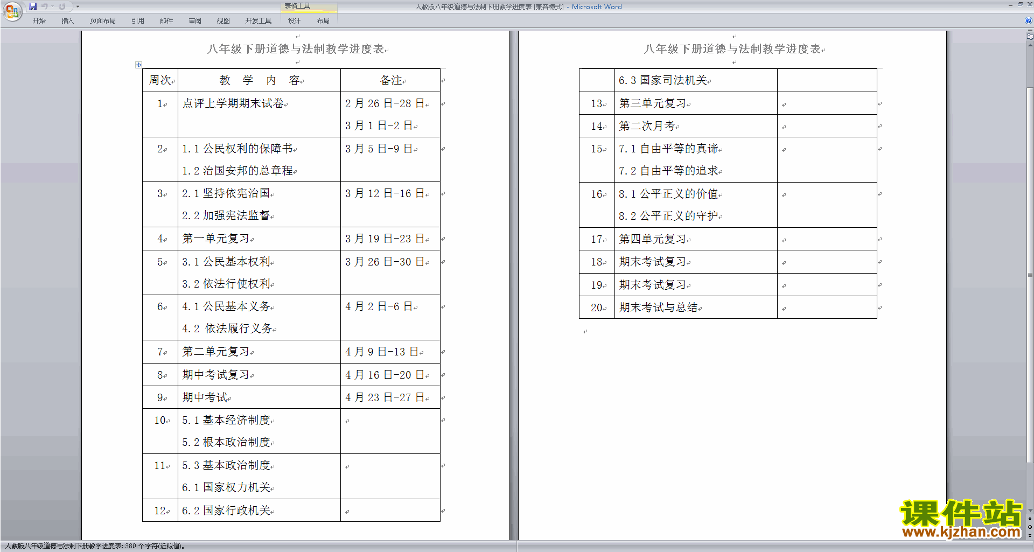This screenshot has height=552, width=1034.
Task: Click the left page title 八年级下册道德与法制教学进度表
Action: (296, 49)
